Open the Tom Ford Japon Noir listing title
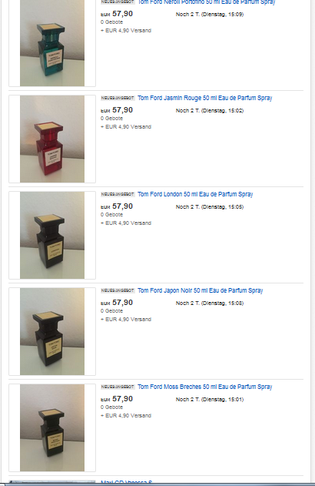 200,290
